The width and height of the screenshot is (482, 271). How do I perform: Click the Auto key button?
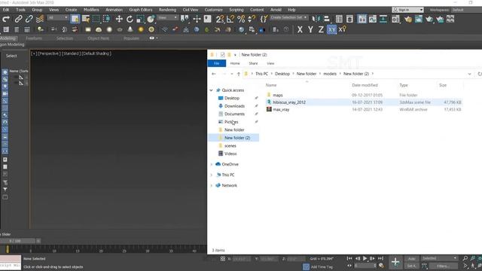coord(412,258)
